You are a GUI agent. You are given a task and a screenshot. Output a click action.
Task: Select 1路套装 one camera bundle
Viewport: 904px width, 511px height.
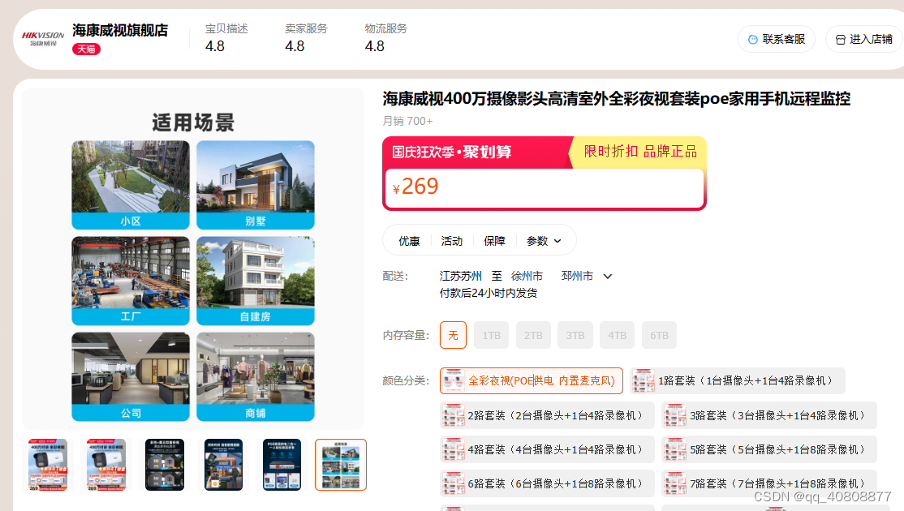[738, 380]
